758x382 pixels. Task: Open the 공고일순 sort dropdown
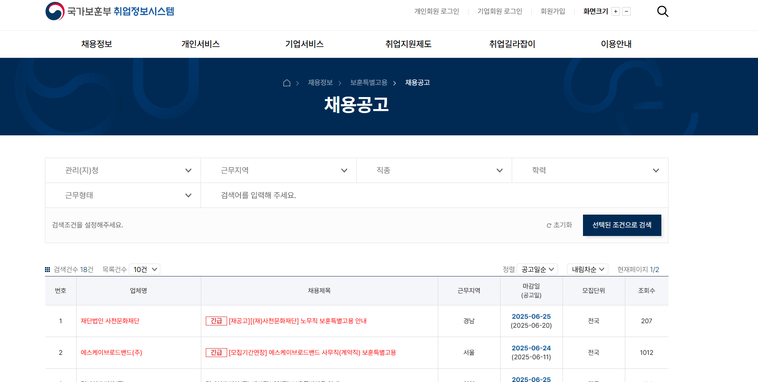538,269
